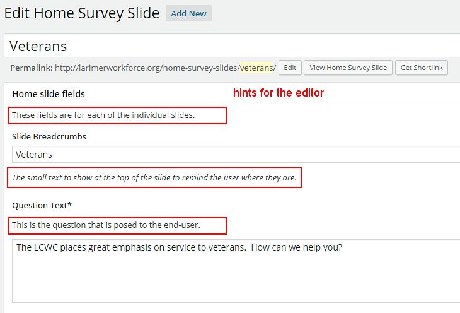
Task: Click the Question Text* label
Action: (x=42, y=205)
